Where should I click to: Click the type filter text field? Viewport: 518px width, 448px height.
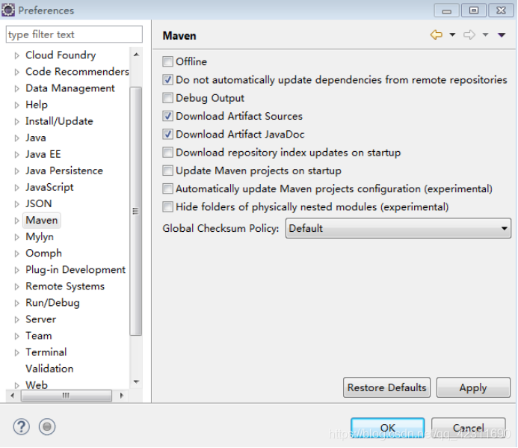[x=74, y=34]
